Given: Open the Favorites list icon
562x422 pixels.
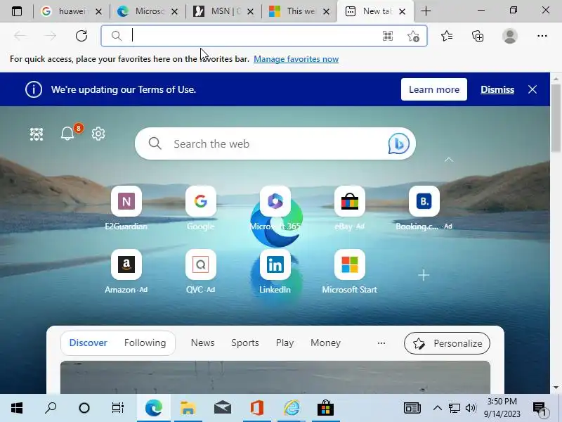Looking at the screenshot, I should (447, 36).
